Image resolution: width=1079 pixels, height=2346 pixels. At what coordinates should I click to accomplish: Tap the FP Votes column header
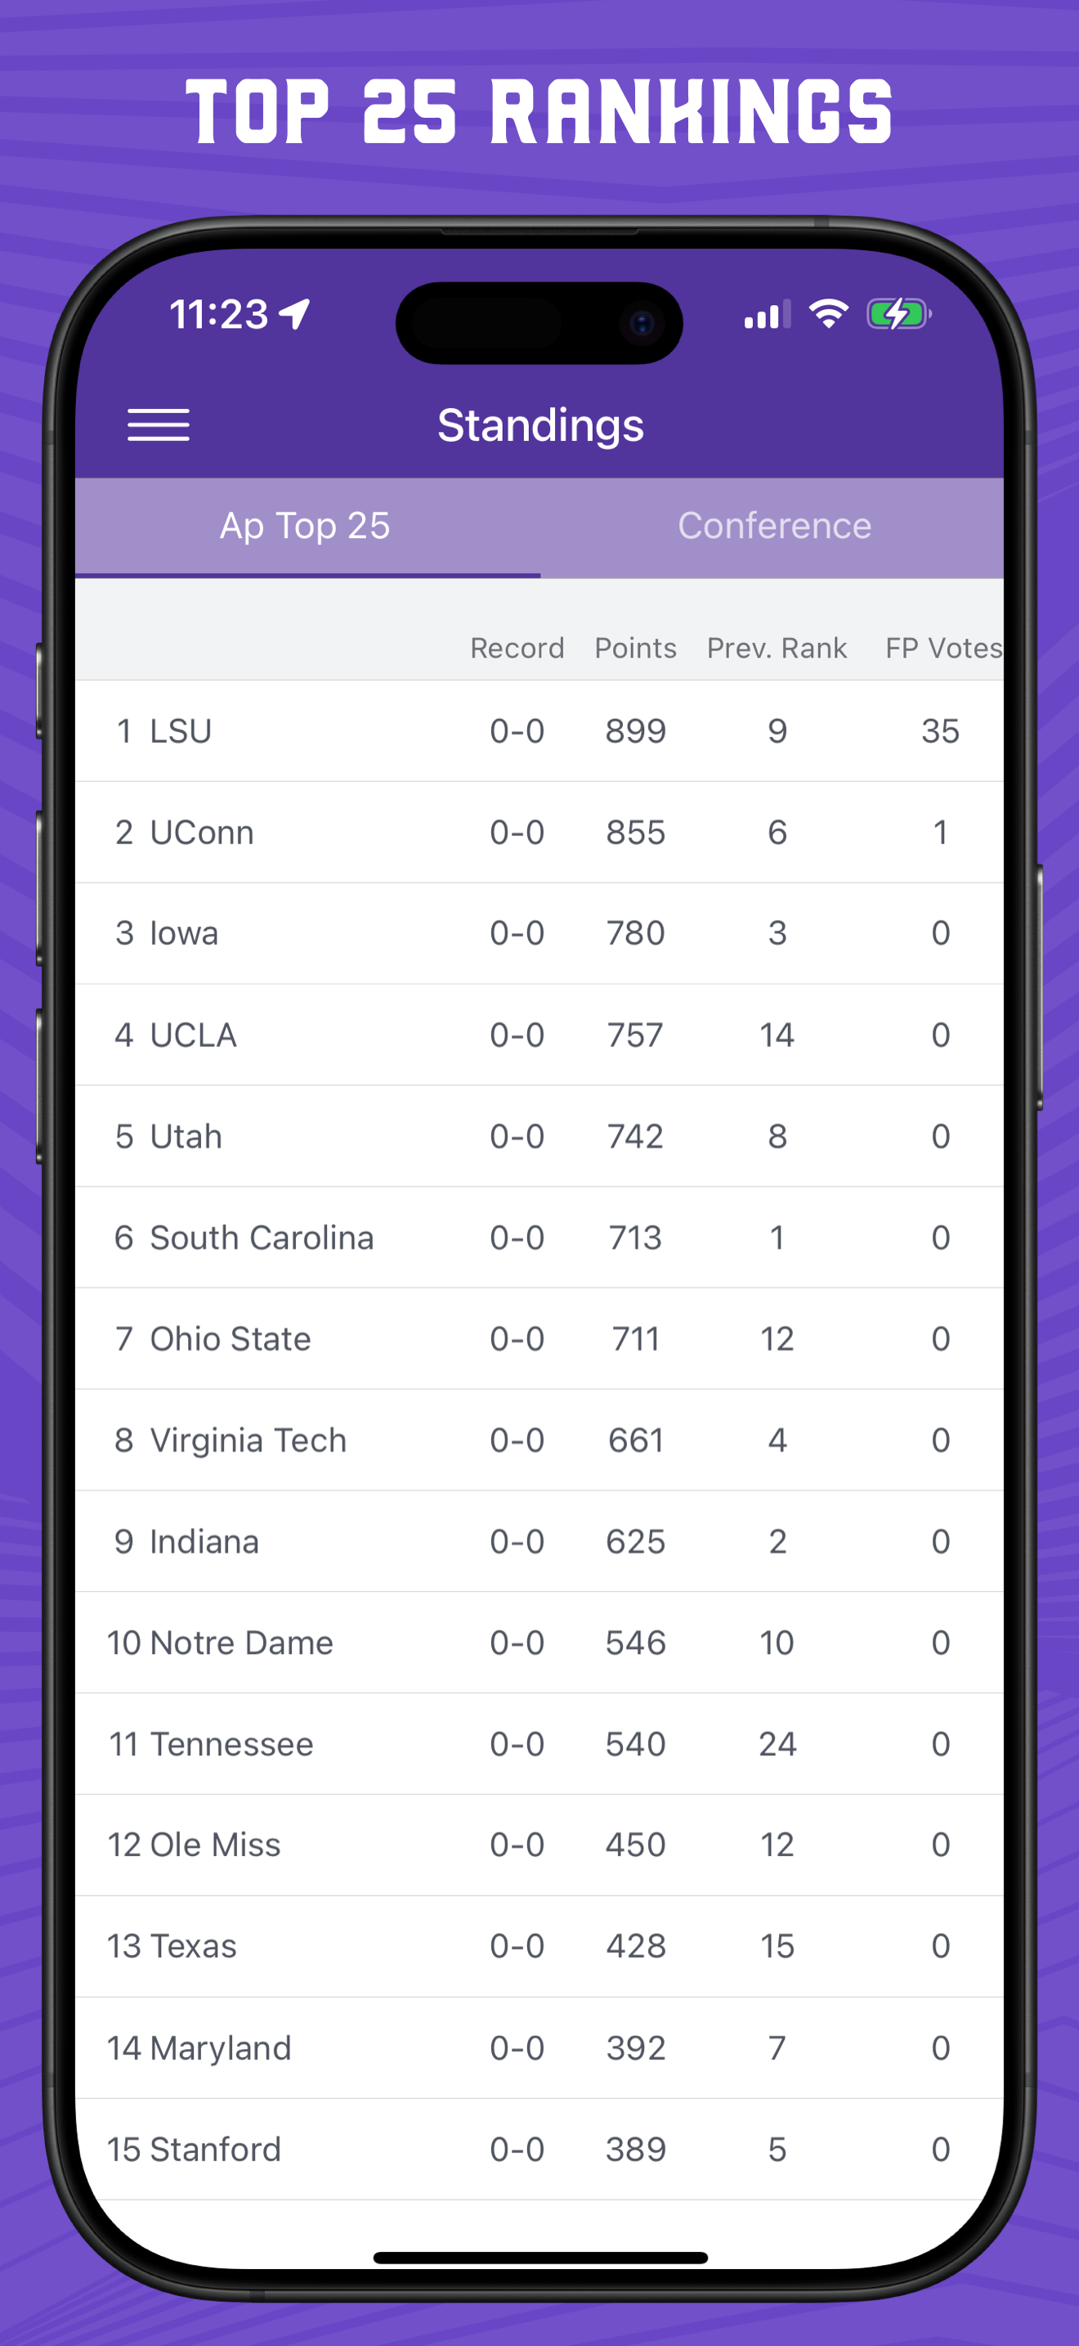click(x=943, y=649)
